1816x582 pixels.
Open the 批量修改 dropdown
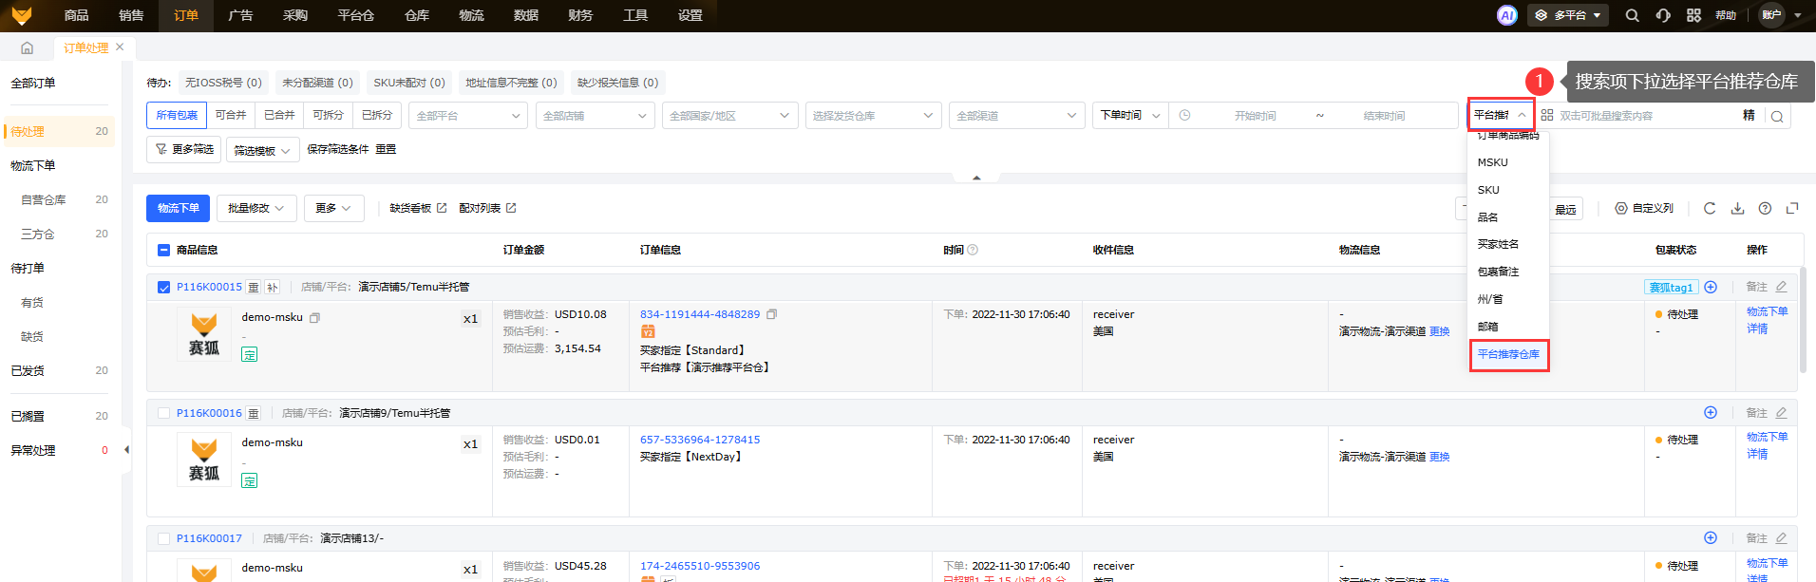click(x=256, y=208)
